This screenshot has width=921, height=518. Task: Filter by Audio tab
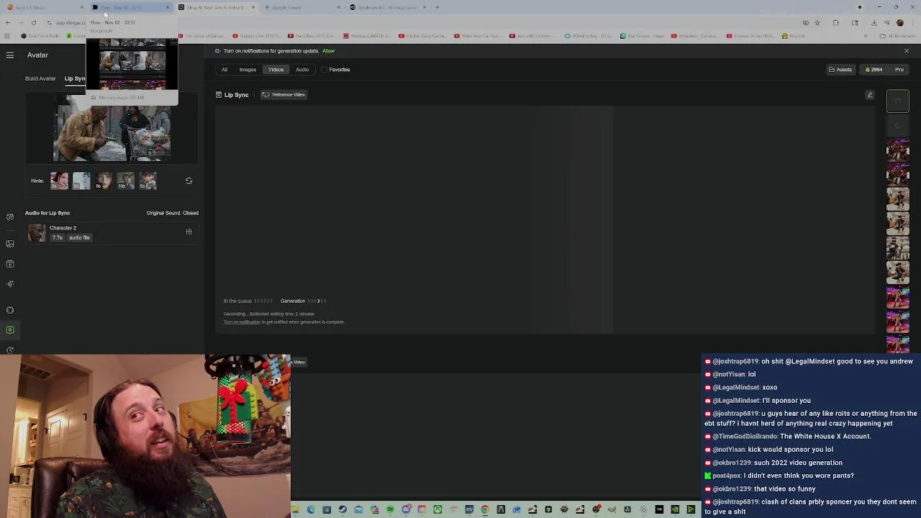pyautogui.click(x=302, y=70)
